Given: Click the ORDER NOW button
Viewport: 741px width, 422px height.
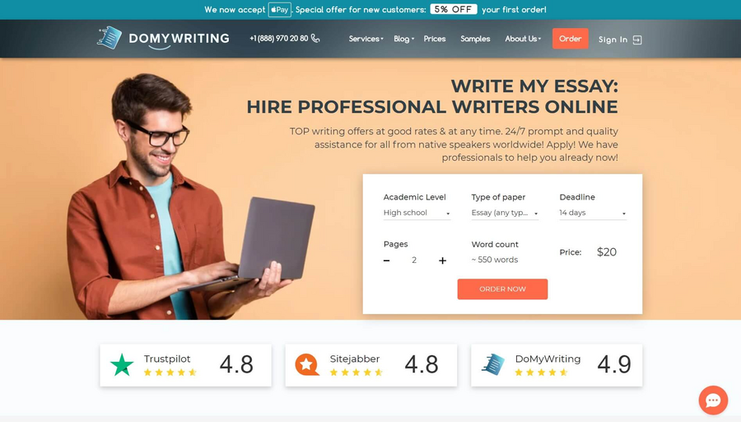Looking at the screenshot, I should click(x=502, y=289).
